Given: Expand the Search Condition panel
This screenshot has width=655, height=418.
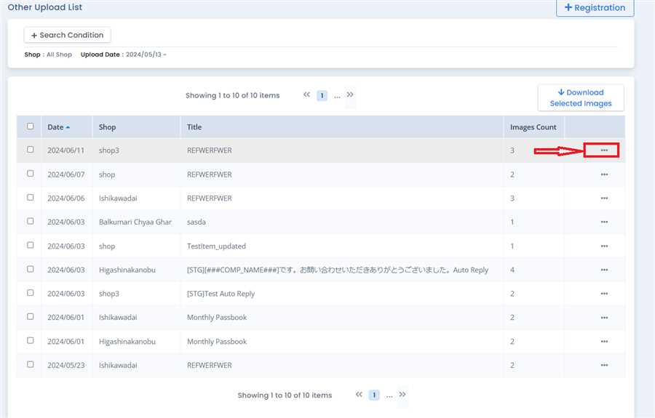Looking at the screenshot, I should click(x=67, y=35).
